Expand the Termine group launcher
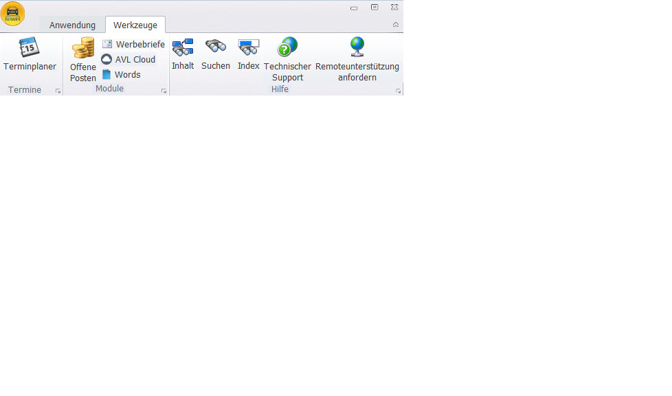The width and height of the screenshot is (672, 396). click(x=58, y=91)
